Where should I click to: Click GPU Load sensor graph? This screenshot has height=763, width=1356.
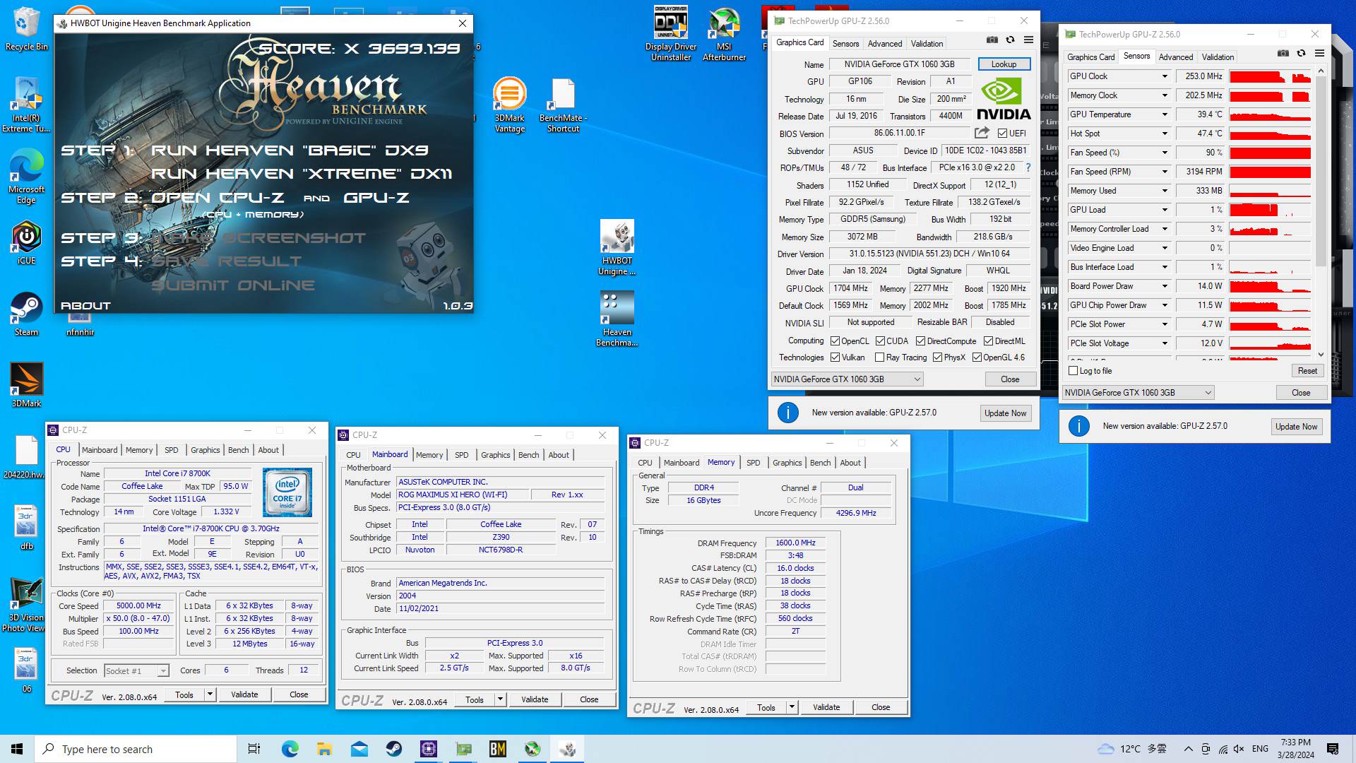pyautogui.click(x=1269, y=210)
